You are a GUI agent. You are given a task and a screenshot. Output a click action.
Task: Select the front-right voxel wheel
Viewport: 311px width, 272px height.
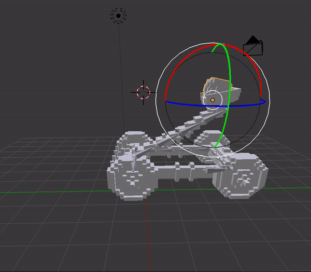[241, 177]
